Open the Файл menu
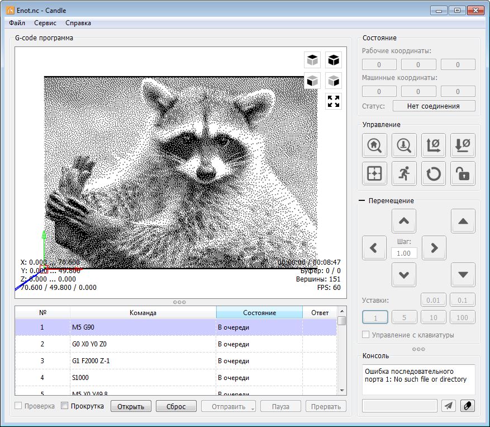Viewport: 490px width, 427px height. (x=17, y=23)
